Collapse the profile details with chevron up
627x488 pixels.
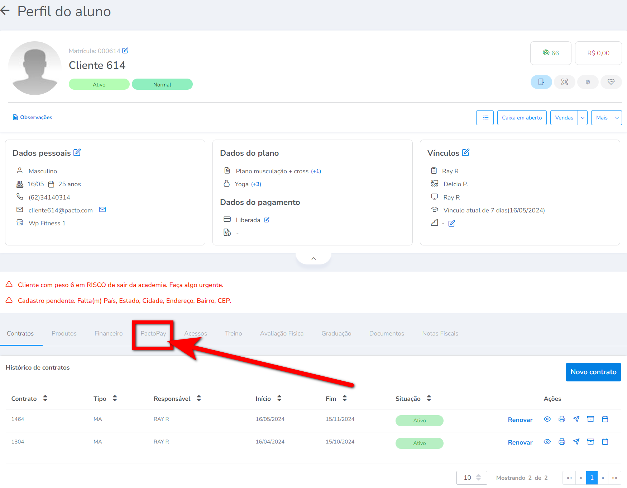click(x=313, y=258)
